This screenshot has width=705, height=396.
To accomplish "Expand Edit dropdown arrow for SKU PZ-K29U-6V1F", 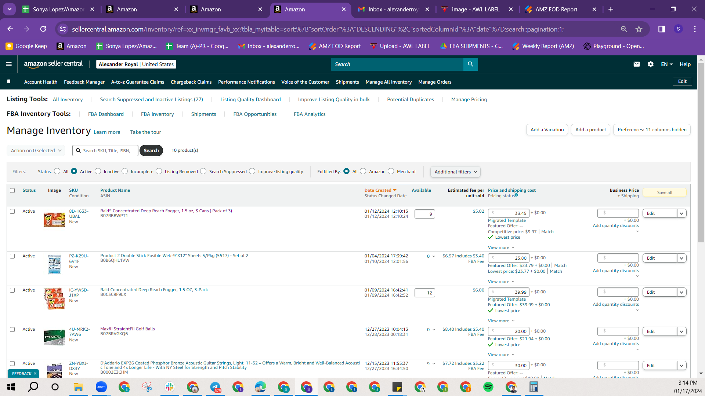I will click(x=682, y=258).
